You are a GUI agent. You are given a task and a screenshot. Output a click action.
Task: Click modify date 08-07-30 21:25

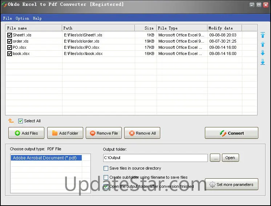coord(223,41)
